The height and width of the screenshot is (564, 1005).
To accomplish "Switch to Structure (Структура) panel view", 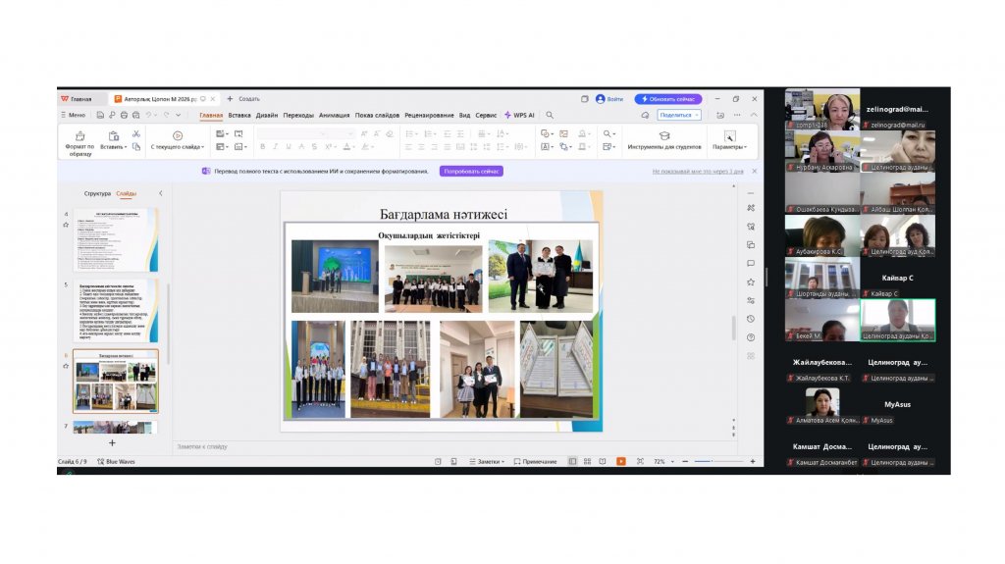I will click(x=97, y=193).
